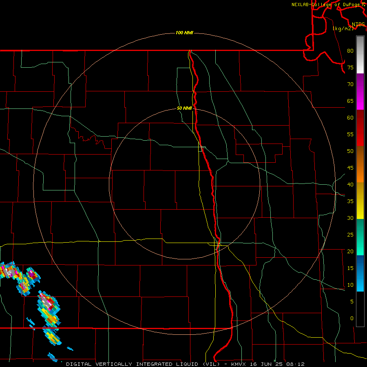Viewport: 367px width, 367px height.
Task: Click the 30 value on the scale
Action: coord(350,218)
